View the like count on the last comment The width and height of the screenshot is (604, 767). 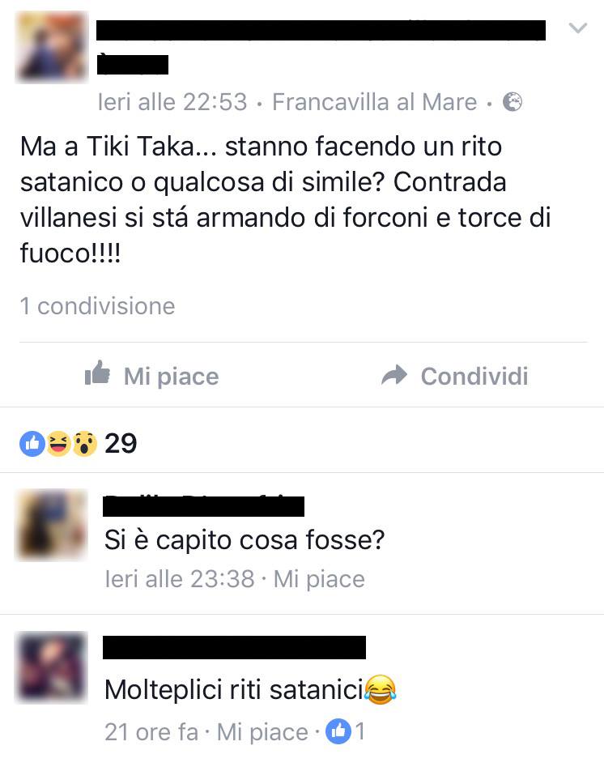[345, 732]
